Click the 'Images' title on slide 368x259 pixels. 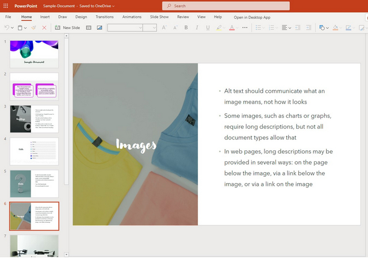click(136, 145)
